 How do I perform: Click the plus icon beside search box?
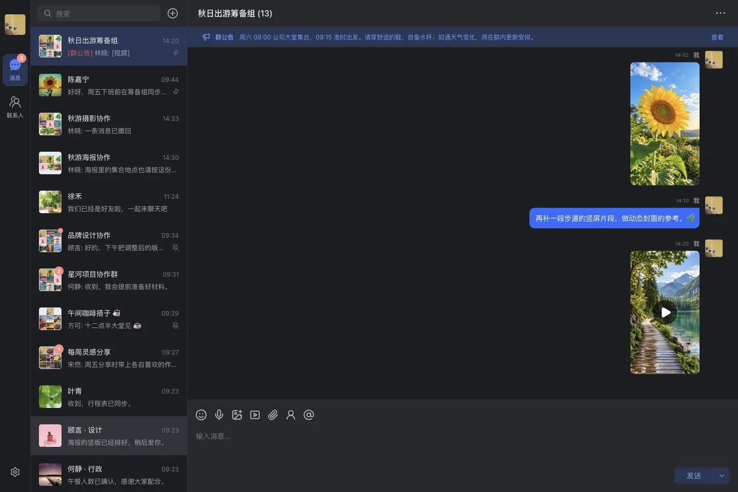click(173, 13)
